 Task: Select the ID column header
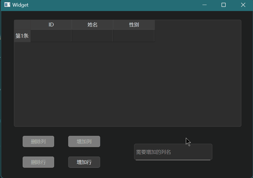pyautogui.click(x=51, y=25)
